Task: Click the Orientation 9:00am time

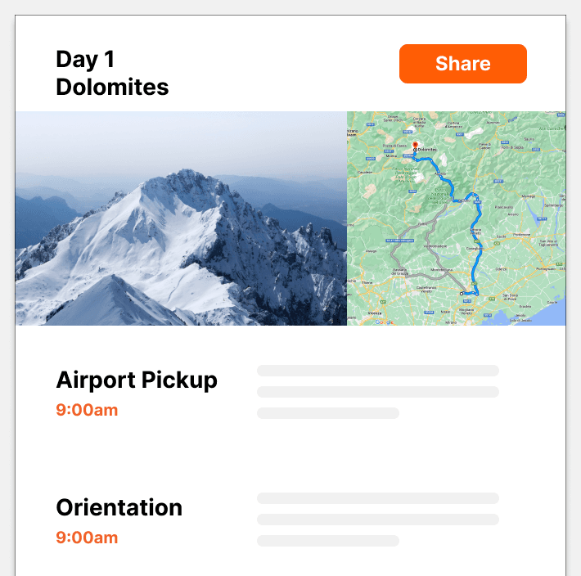Action: pos(87,538)
